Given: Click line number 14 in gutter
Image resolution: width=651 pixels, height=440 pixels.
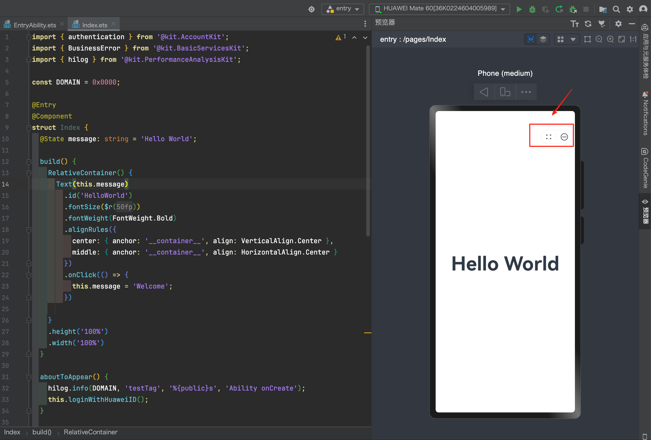Looking at the screenshot, I should pyautogui.click(x=5, y=184).
